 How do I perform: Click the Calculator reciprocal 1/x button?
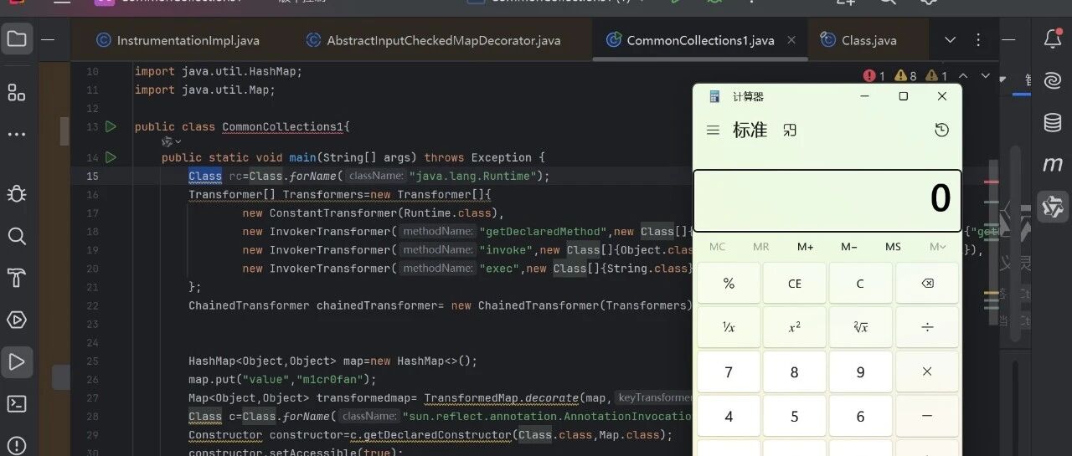coord(729,327)
